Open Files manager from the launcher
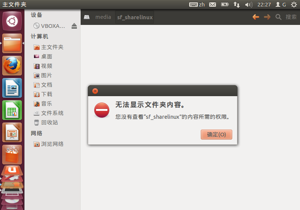This screenshot has width=300, height=210. (x=12, y=43)
